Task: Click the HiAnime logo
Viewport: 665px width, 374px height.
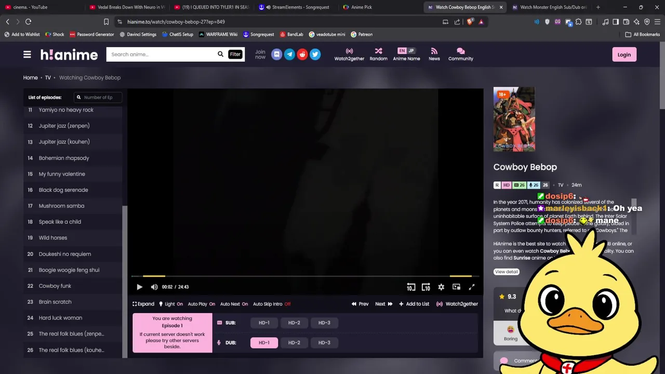Action: (69, 55)
